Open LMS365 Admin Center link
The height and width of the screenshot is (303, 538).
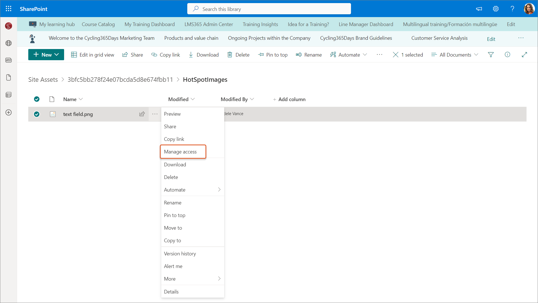point(209,24)
